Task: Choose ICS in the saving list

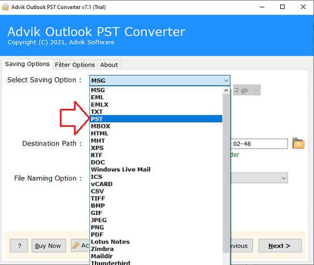Action: pyautogui.click(x=156, y=176)
